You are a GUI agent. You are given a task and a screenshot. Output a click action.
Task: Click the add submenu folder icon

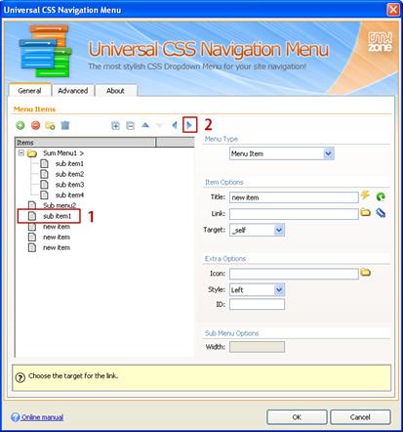50,125
